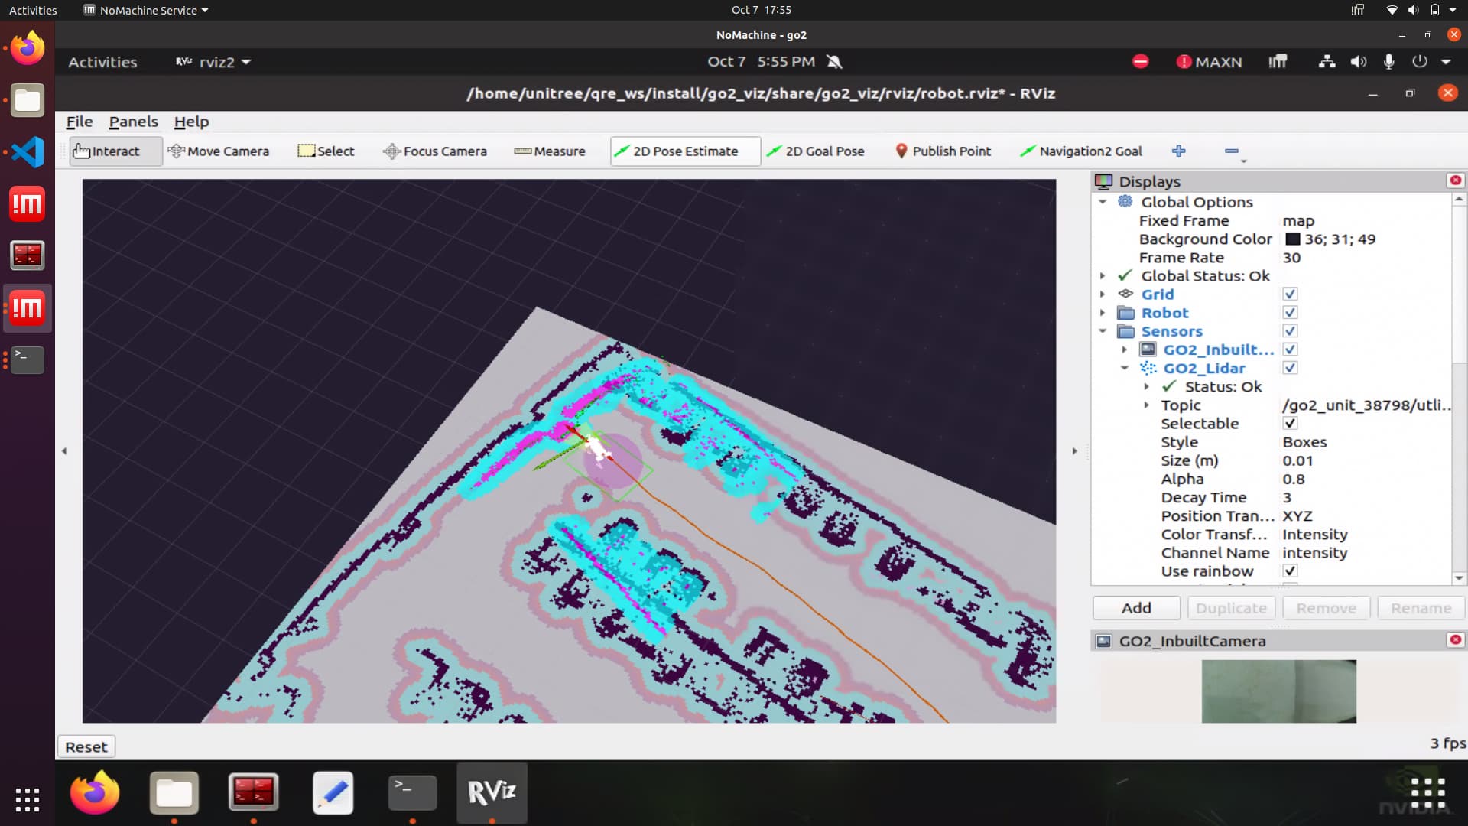Click the blue plus add-tool icon
The width and height of the screenshot is (1468, 826).
coord(1178,151)
